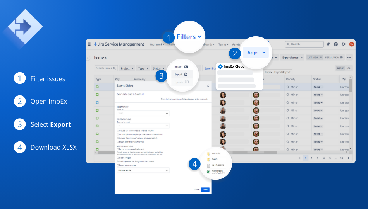Open the export_readme file icon
Image resolution: width=368 pixels, height=209 pixels.
[x=208, y=165]
